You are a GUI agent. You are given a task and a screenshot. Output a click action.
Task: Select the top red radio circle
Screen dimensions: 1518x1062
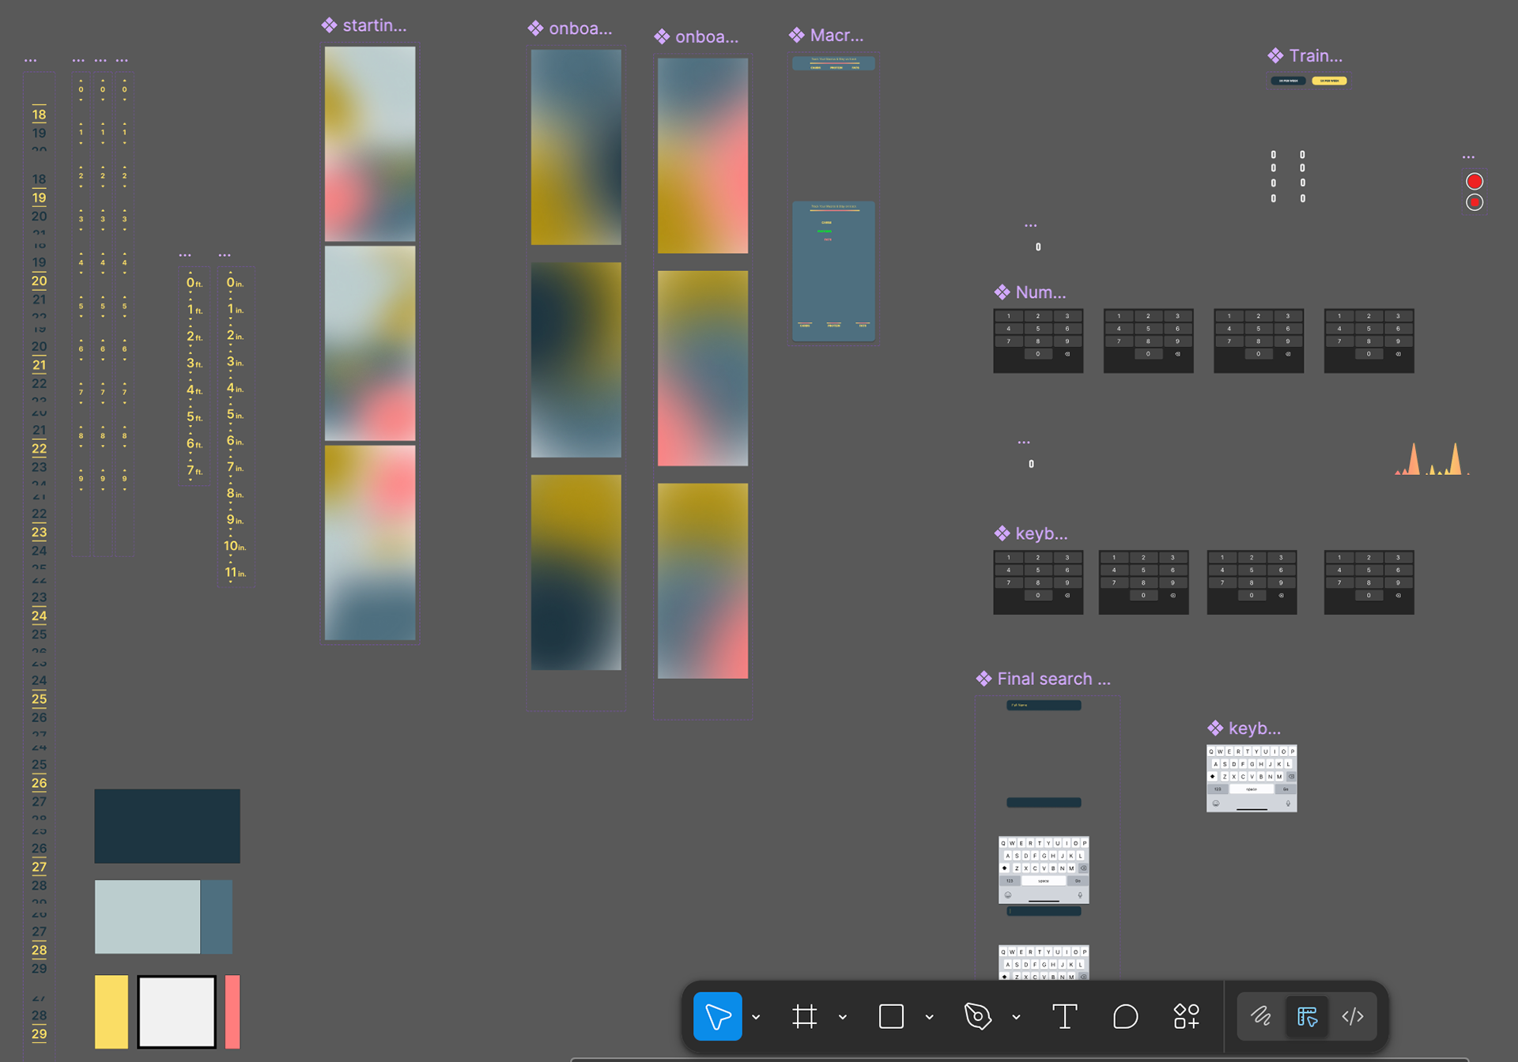click(1475, 182)
